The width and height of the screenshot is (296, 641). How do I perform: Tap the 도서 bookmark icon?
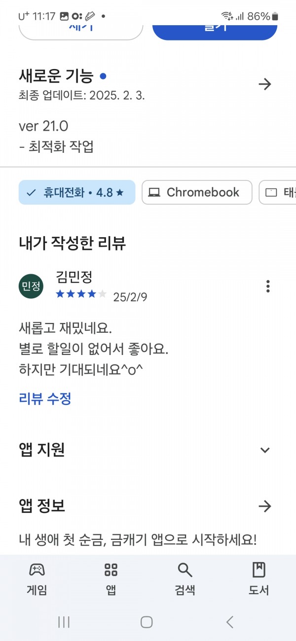pyautogui.click(x=259, y=570)
